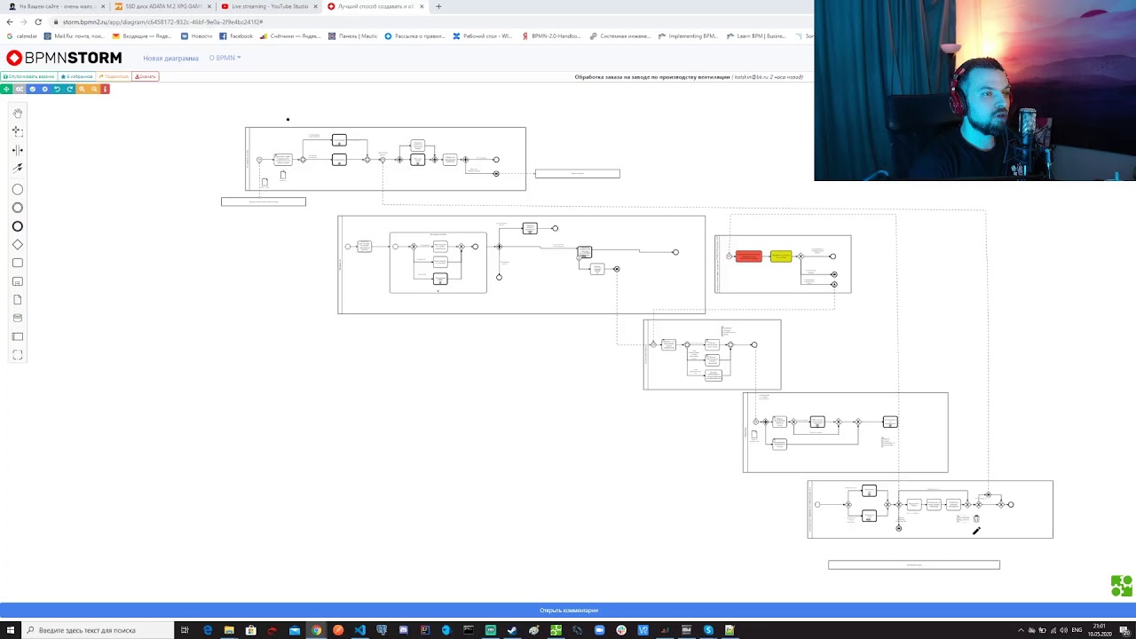This screenshot has height=639, width=1136.
Task: Click the red info toolbar icon
Action: coord(105,89)
